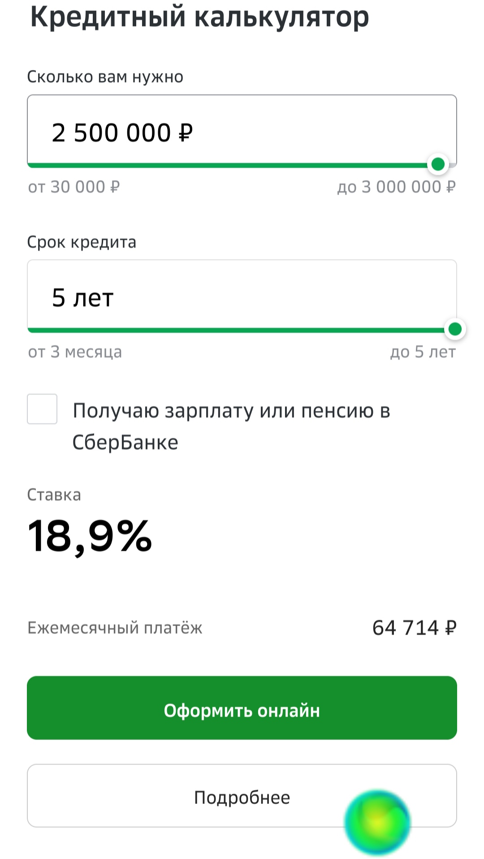Tap the "до 5 лет" maximum term label
The image size is (484, 859).
pos(423,352)
